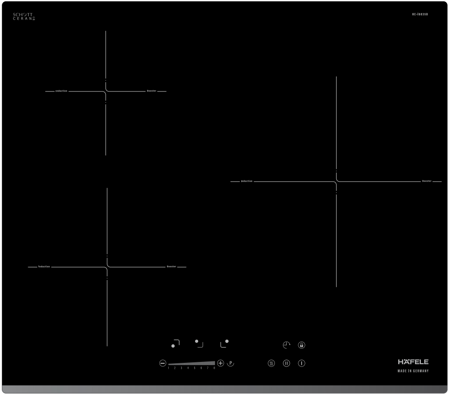Tap the power level slider bar
This screenshot has width=449, height=395.
click(x=191, y=363)
